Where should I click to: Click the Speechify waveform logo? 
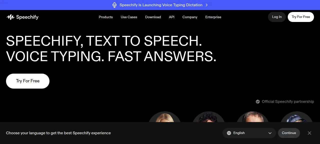pyautogui.click(x=10, y=17)
